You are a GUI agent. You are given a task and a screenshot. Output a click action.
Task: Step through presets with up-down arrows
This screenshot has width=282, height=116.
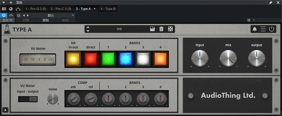click(x=88, y=29)
